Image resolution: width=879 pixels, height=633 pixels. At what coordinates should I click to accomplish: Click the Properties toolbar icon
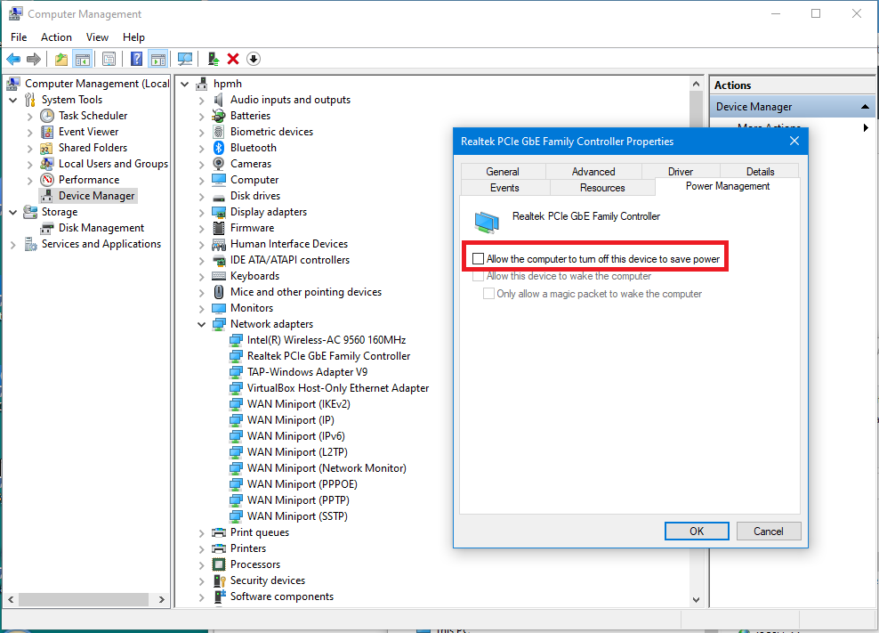[x=109, y=59]
